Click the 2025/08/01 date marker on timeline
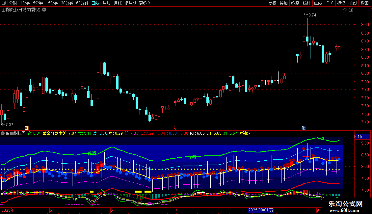The width and height of the screenshot is (372, 214). pos(261,210)
